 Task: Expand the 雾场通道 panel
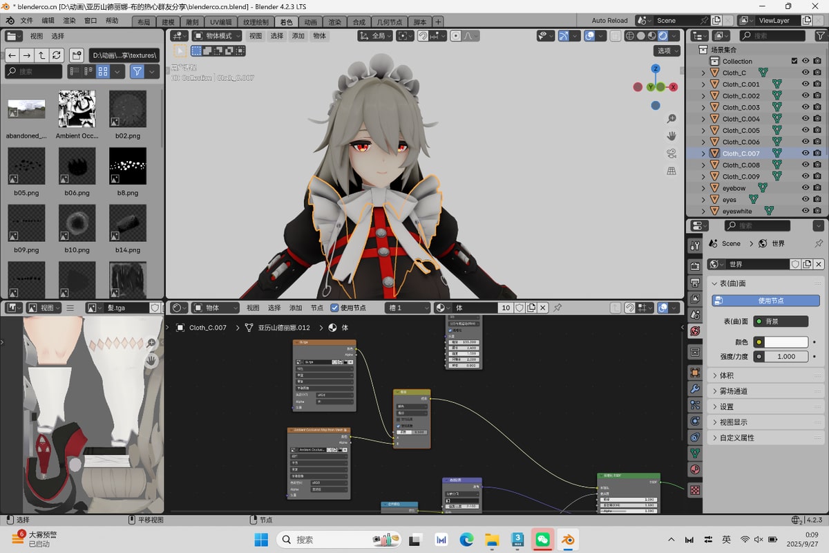pyautogui.click(x=766, y=391)
